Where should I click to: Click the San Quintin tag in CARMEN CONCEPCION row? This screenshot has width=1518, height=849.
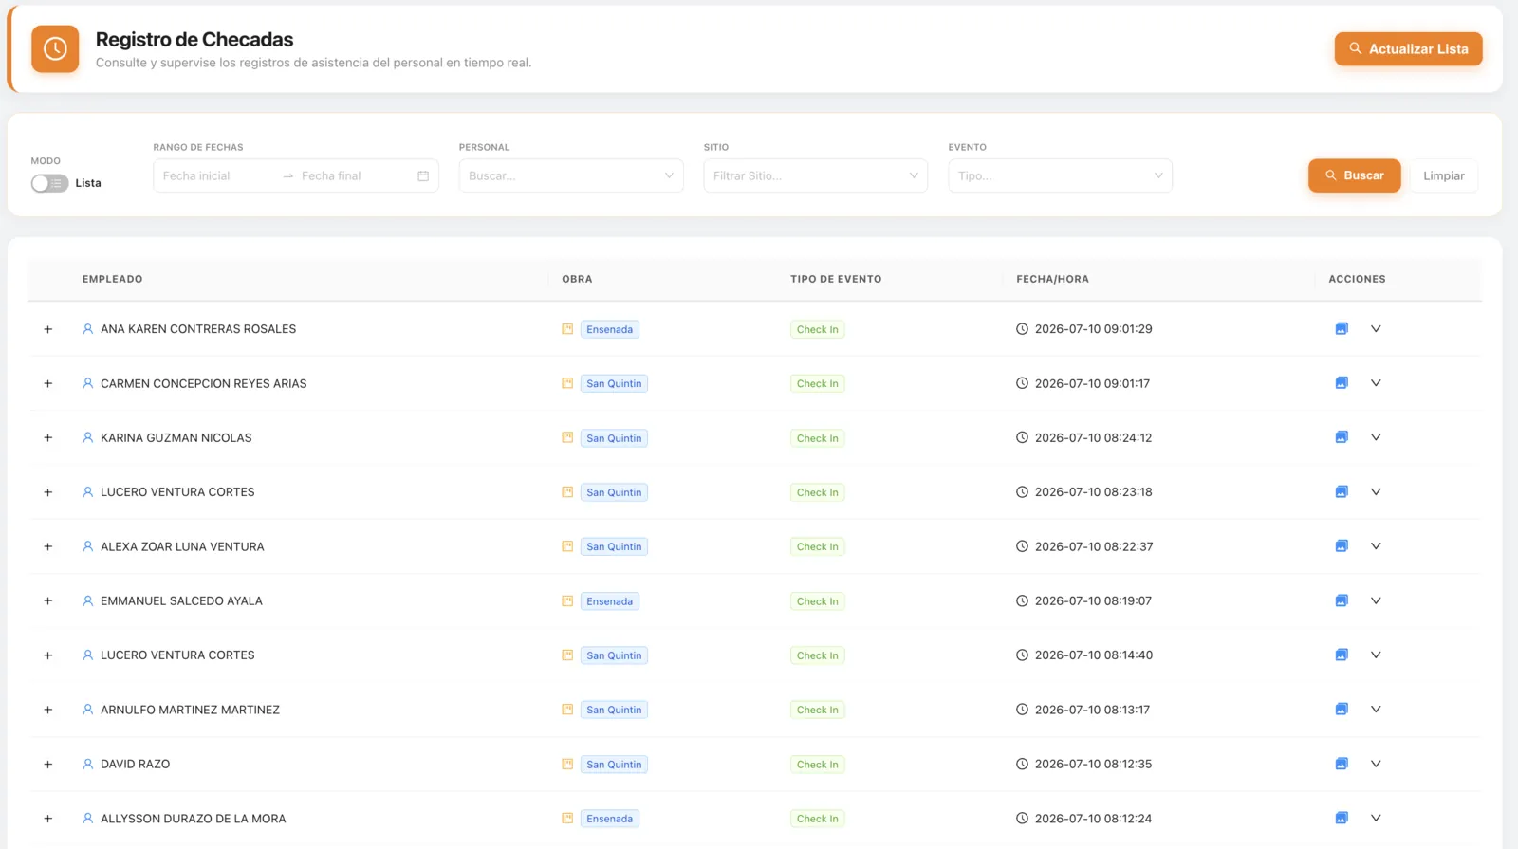pyautogui.click(x=614, y=383)
